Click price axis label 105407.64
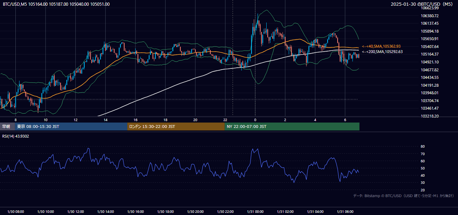 coord(430,47)
